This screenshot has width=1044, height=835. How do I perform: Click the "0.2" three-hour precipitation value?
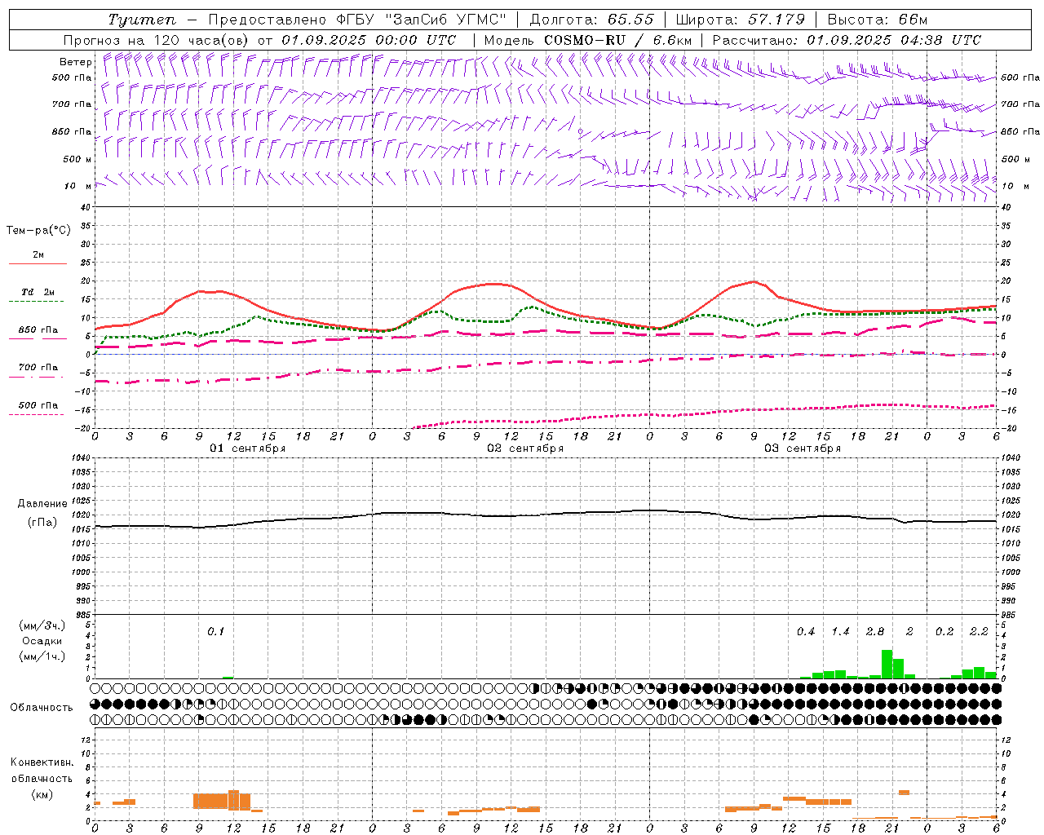944,632
